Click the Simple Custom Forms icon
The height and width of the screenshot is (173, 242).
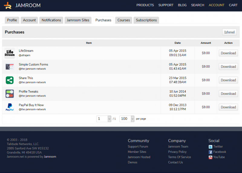(10, 67)
